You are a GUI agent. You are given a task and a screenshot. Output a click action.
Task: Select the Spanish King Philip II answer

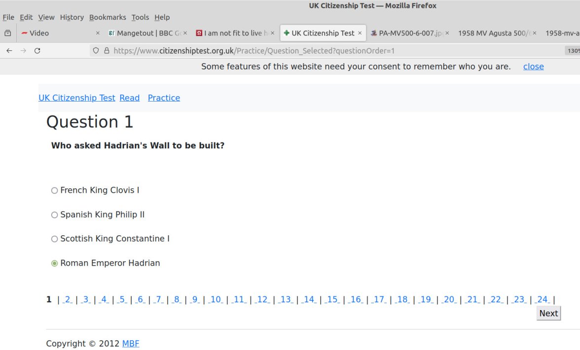pyautogui.click(x=54, y=214)
